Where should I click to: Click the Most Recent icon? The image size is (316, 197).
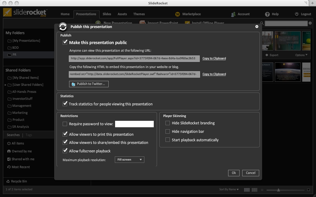pos(9,167)
